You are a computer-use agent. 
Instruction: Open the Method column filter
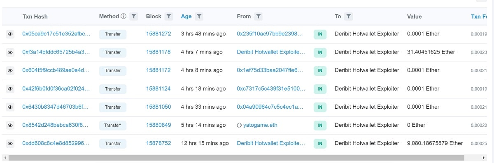tap(133, 16)
